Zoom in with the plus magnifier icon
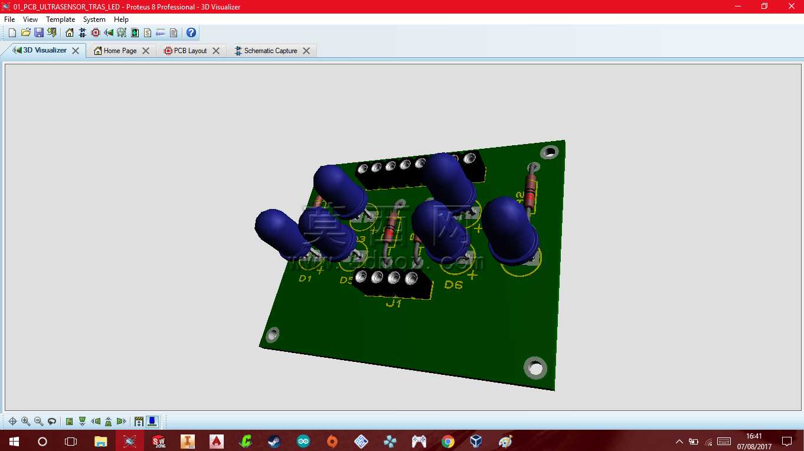 [x=25, y=421]
